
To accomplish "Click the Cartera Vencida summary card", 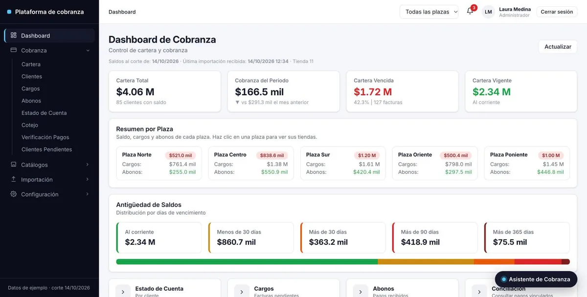I will 403,91.
